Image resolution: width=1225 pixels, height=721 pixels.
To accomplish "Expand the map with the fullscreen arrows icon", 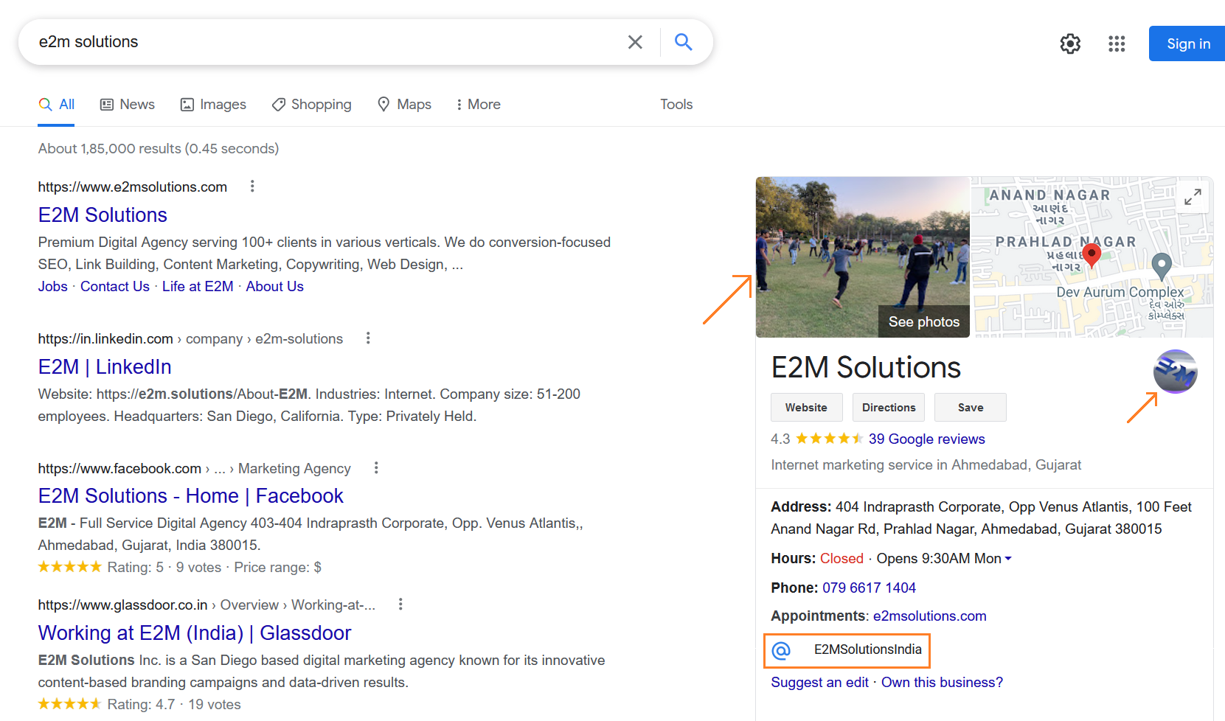I will pos(1193,197).
